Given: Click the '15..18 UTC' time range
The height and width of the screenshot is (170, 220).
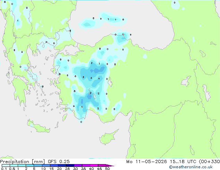Looking at the screenshot, I should click(x=183, y=162).
